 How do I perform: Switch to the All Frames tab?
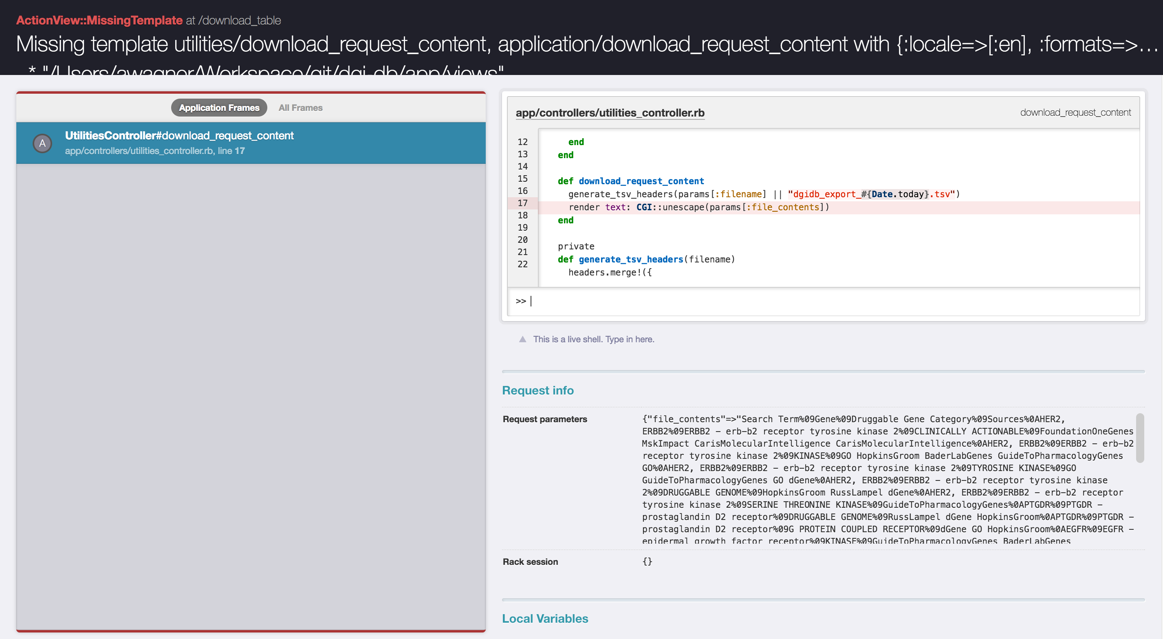point(300,108)
